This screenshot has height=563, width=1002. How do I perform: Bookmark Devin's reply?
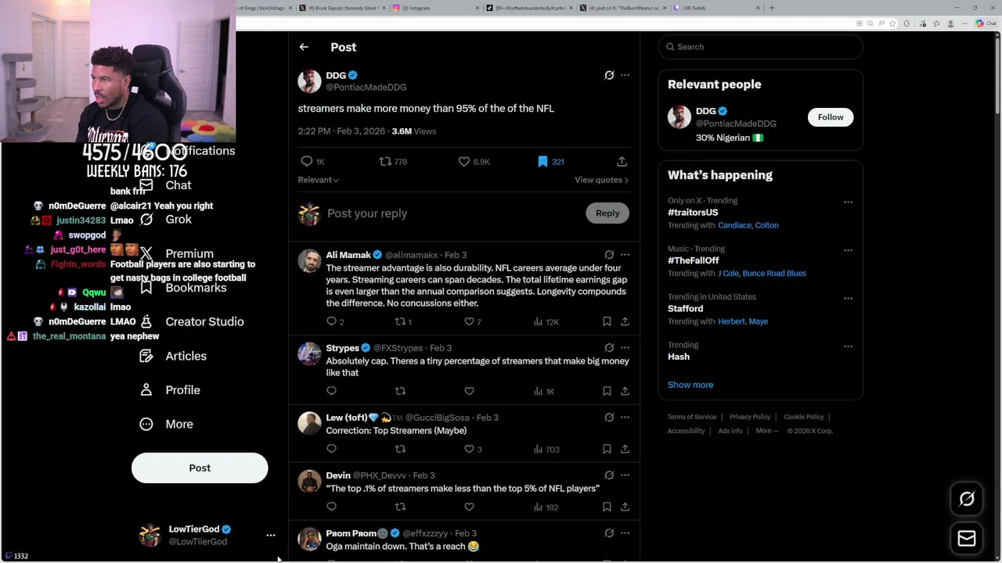click(x=607, y=507)
